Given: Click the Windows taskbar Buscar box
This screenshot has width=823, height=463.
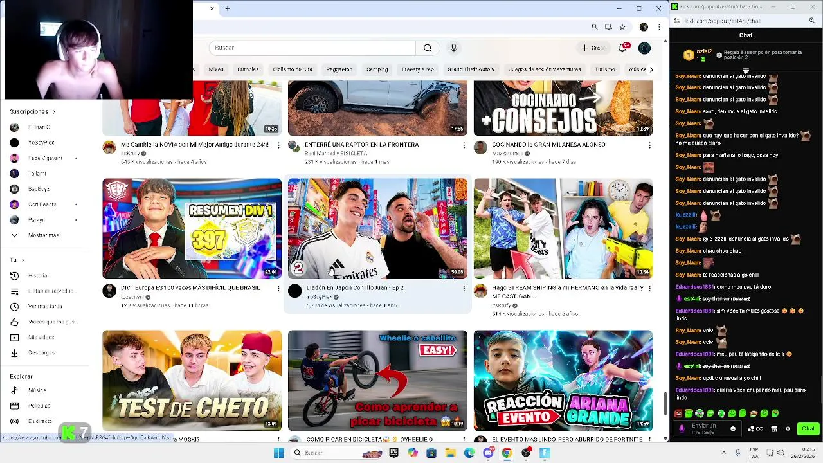Looking at the screenshot, I should click(337, 453).
